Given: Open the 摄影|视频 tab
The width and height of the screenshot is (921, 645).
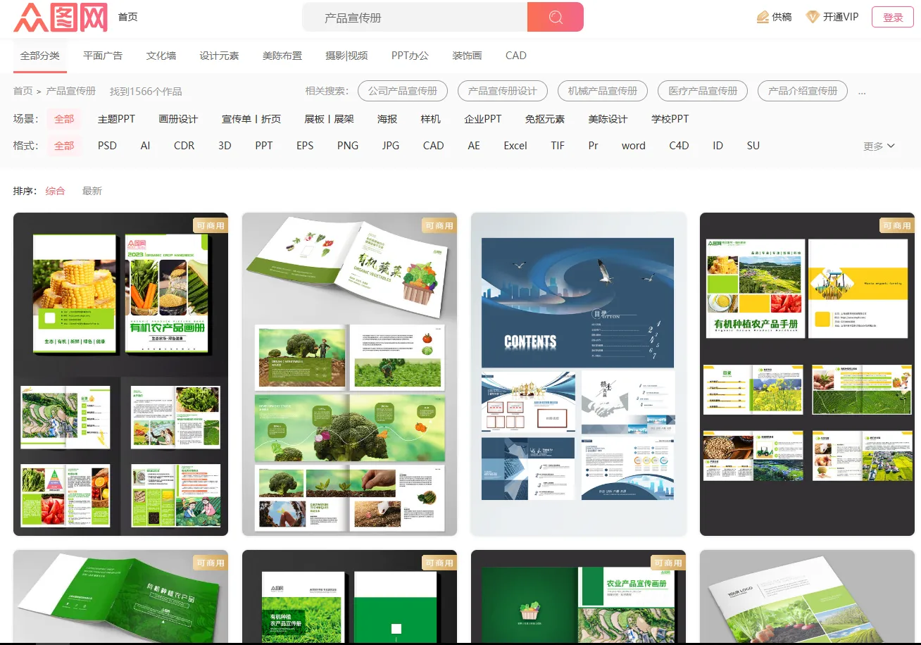Looking at the screenshot, I should (x=346, y=56).
